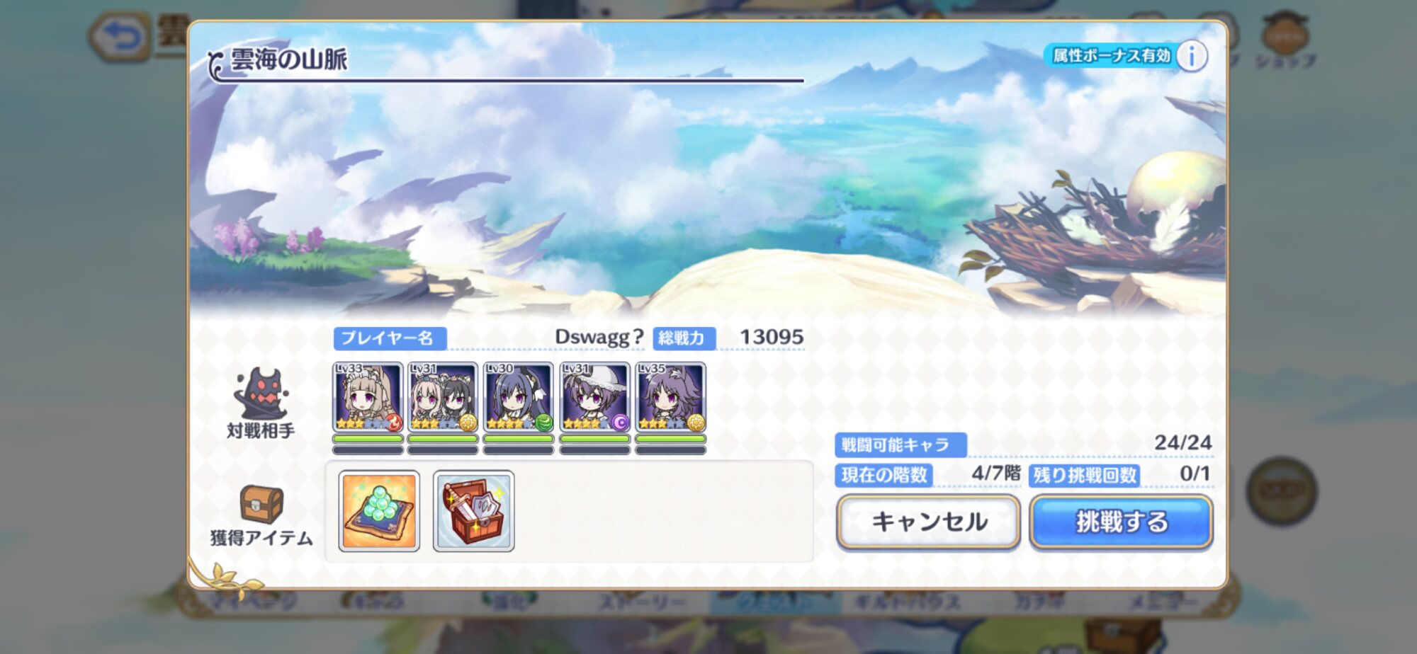
Task: Tap the round gold button at right edge
Action: click(x=1282, y=490)
